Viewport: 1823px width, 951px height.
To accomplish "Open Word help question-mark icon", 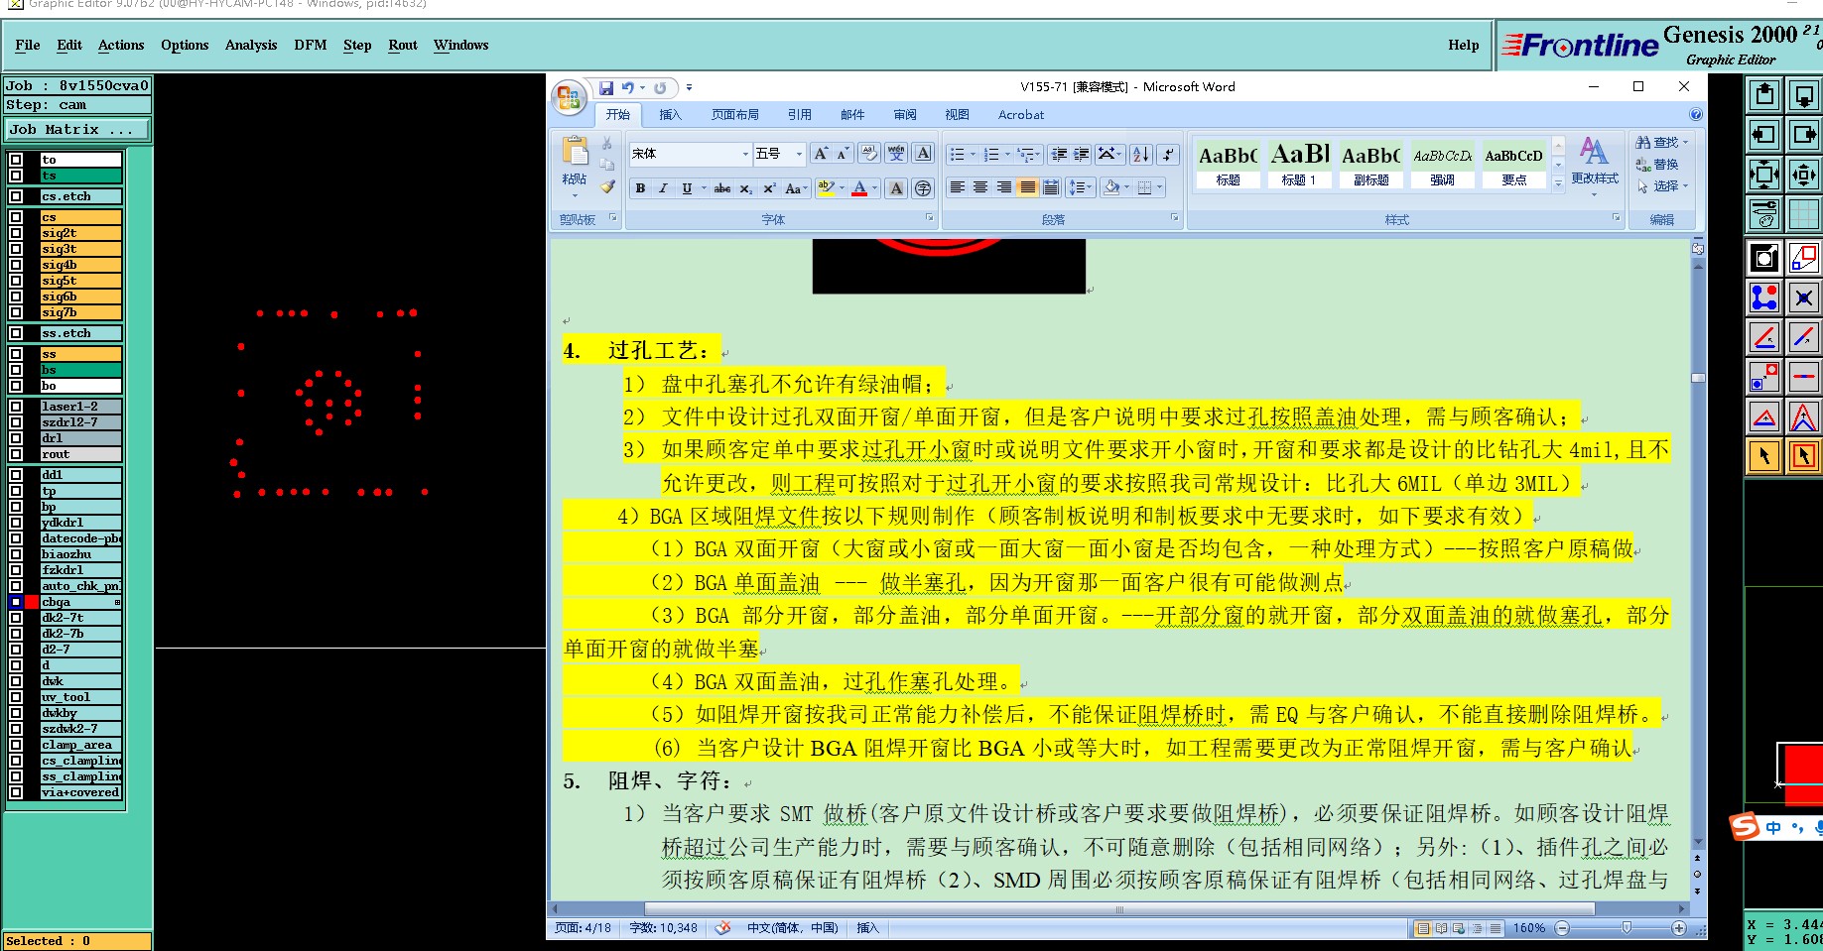I will click(1696, 115).
